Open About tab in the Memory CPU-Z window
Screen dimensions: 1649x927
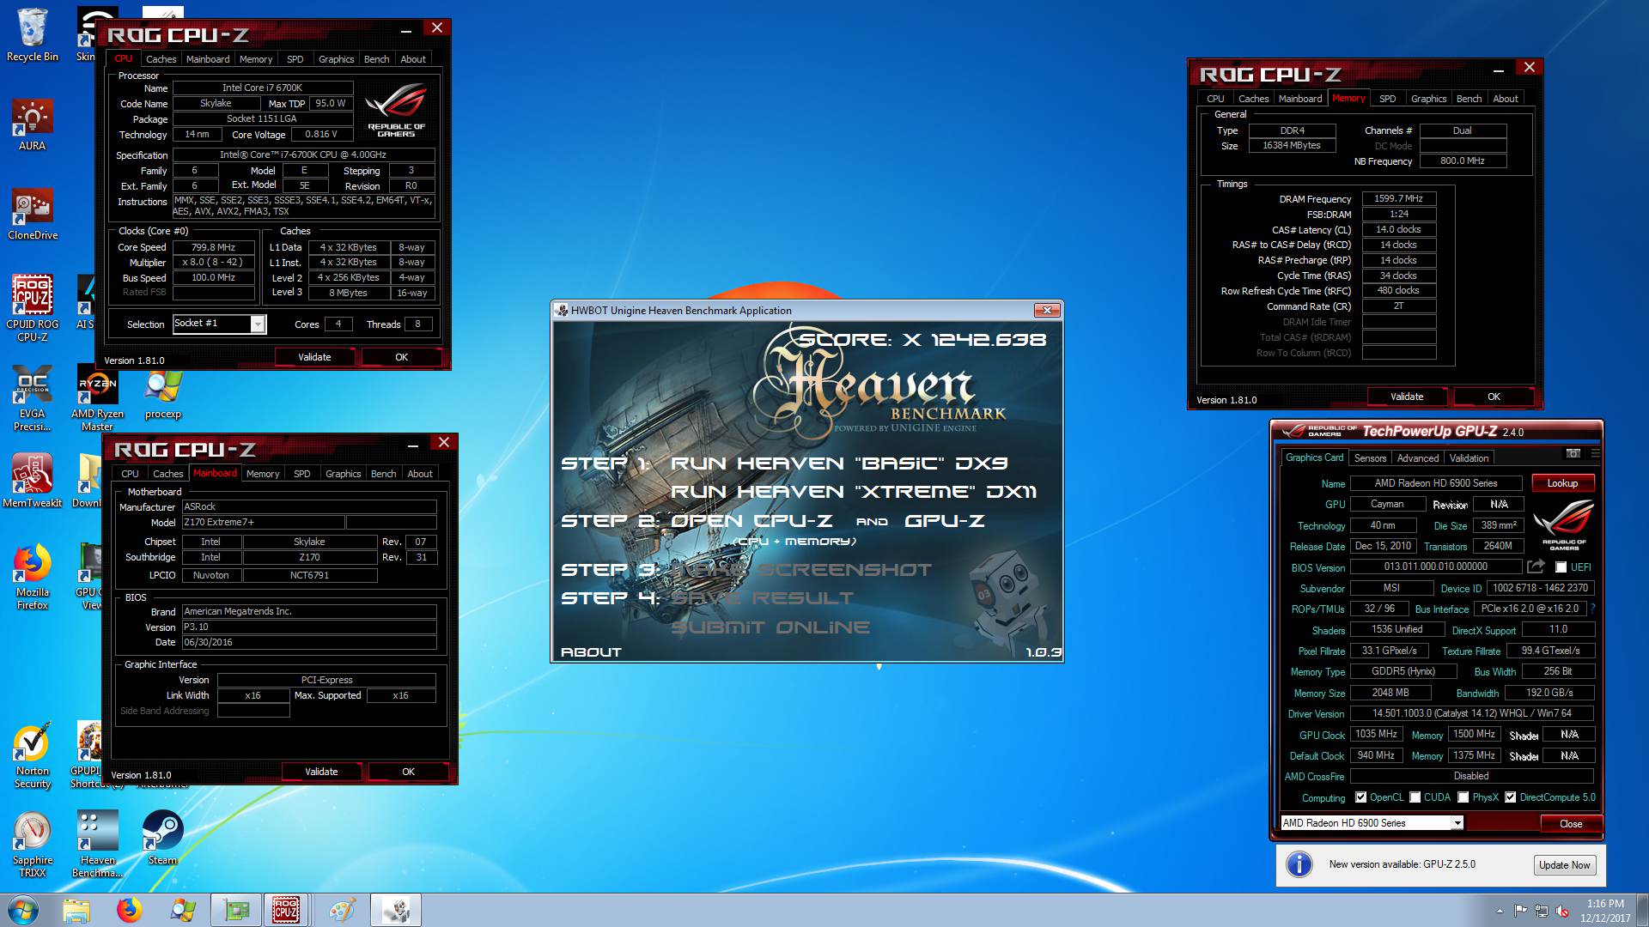(1505, 99)
